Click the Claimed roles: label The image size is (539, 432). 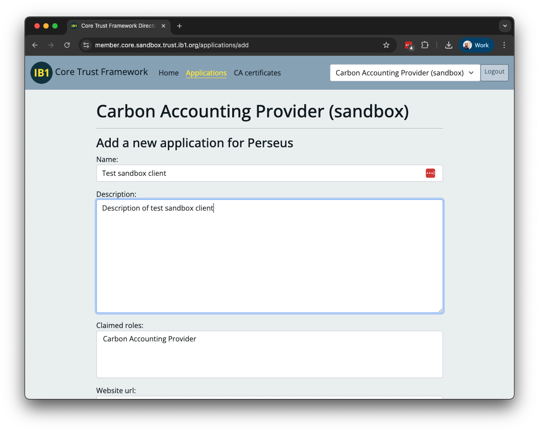point(120,325)
